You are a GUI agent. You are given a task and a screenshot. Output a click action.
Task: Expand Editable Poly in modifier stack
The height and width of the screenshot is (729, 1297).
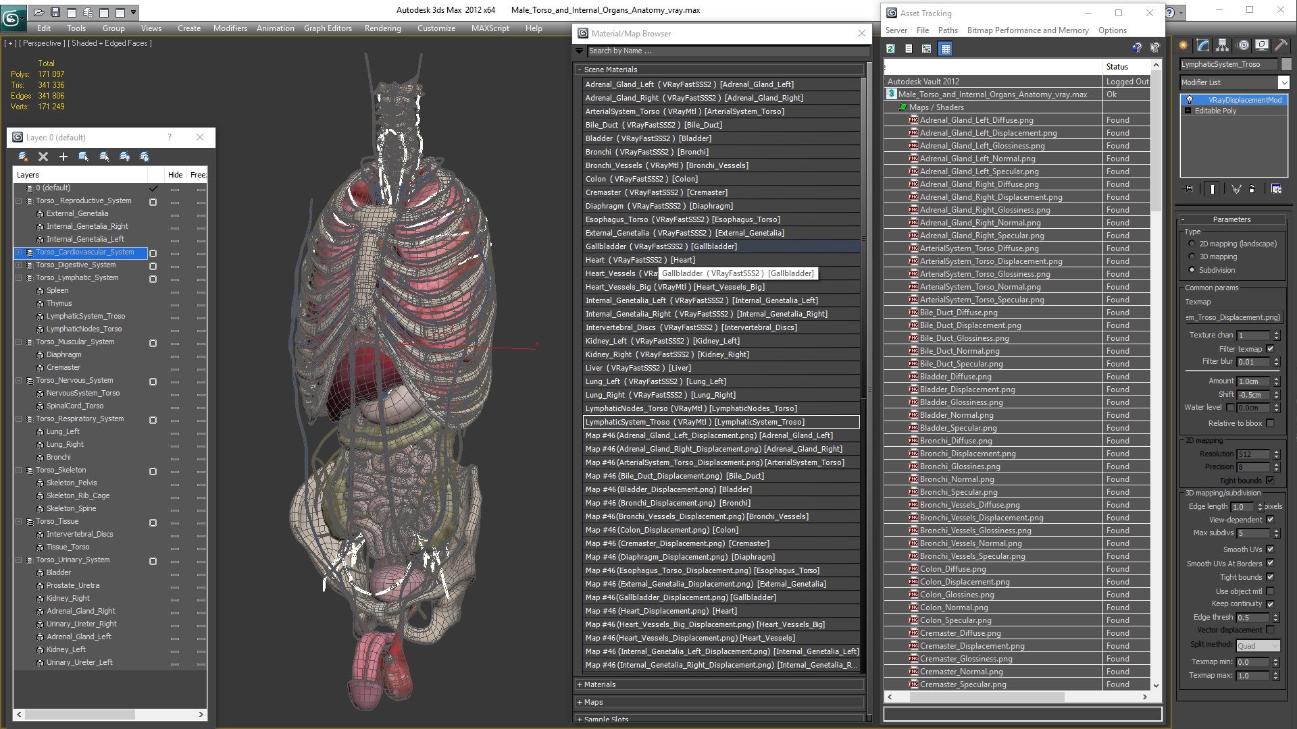click(x=1188, y=111)
